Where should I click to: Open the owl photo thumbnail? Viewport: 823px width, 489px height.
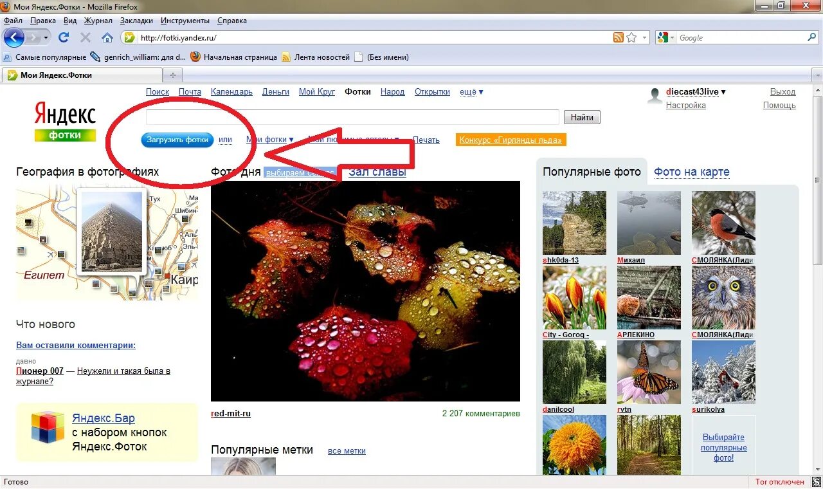coord(723,297)
